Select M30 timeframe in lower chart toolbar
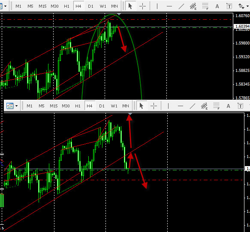Screen dimensions: 250x232 tap(66, 106)
